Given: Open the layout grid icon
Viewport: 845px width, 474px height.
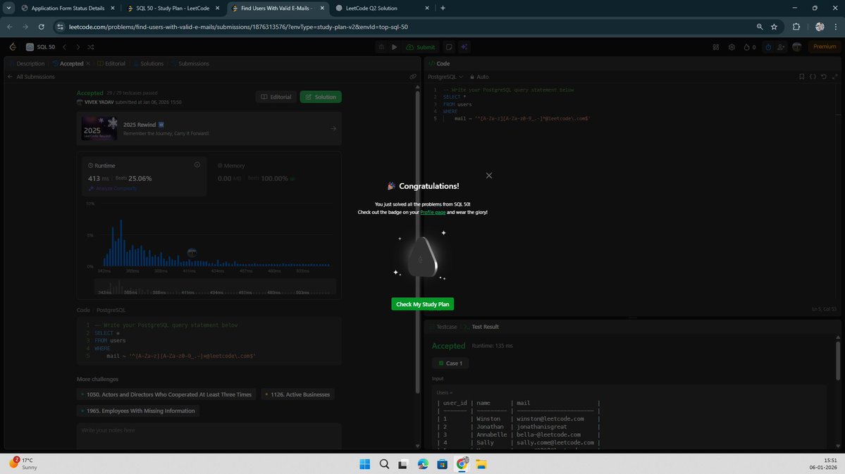Looking at the screenshot, I should [x=715, y=47].
